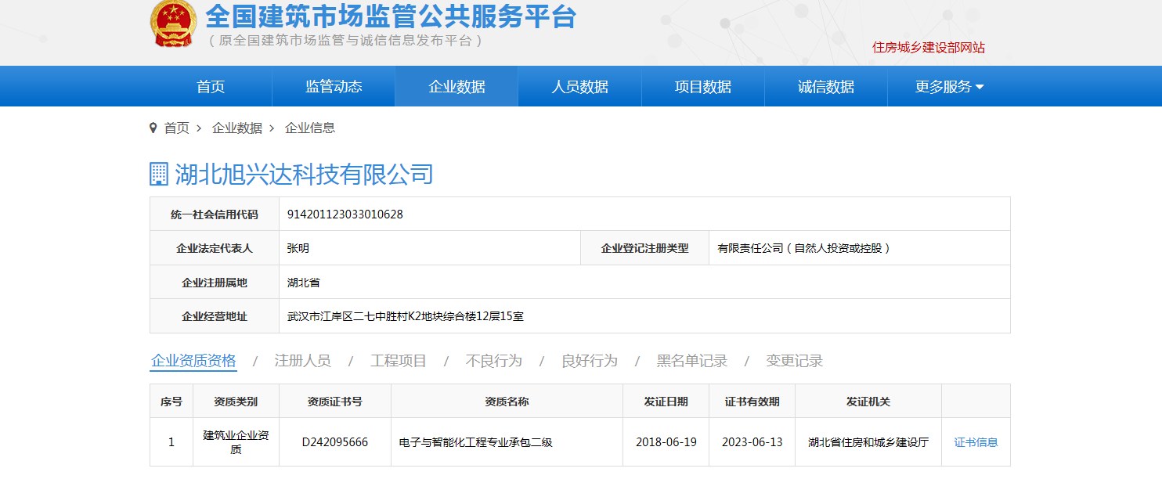Open 诚信数据 in the top navigation
This screenshot has width=1162, height=490.
(825, 87)
